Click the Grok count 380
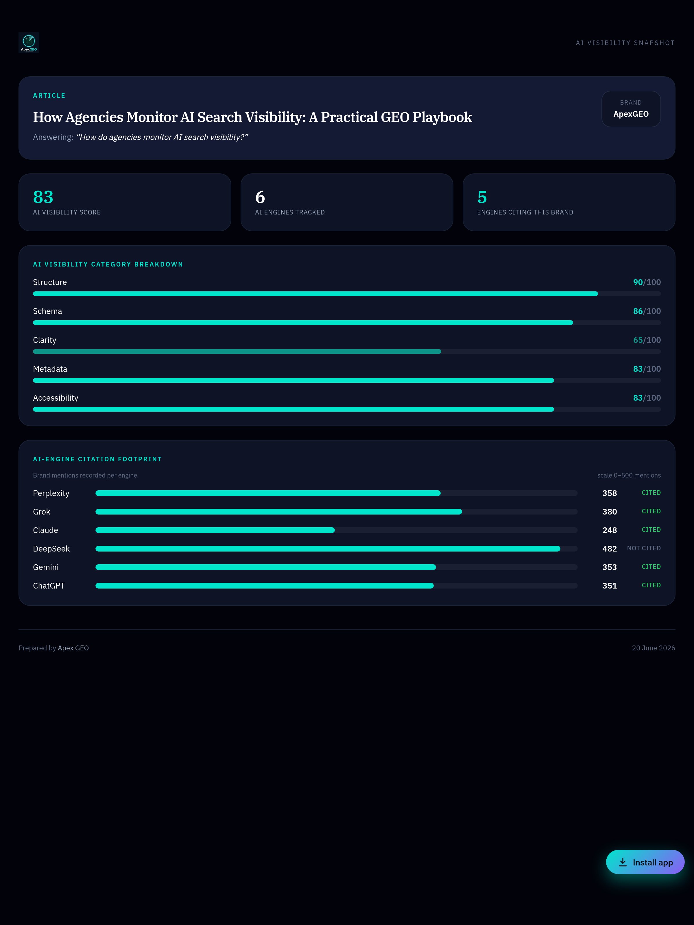Viewport: 694px width, 925px height. tap(610, 512)
